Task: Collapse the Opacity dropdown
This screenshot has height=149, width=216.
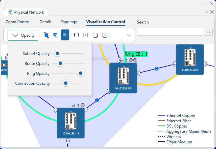Action: [x=23, y=35]
